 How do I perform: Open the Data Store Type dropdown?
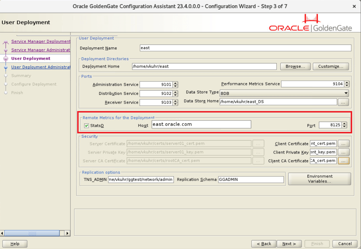click(x=345, y=93)
